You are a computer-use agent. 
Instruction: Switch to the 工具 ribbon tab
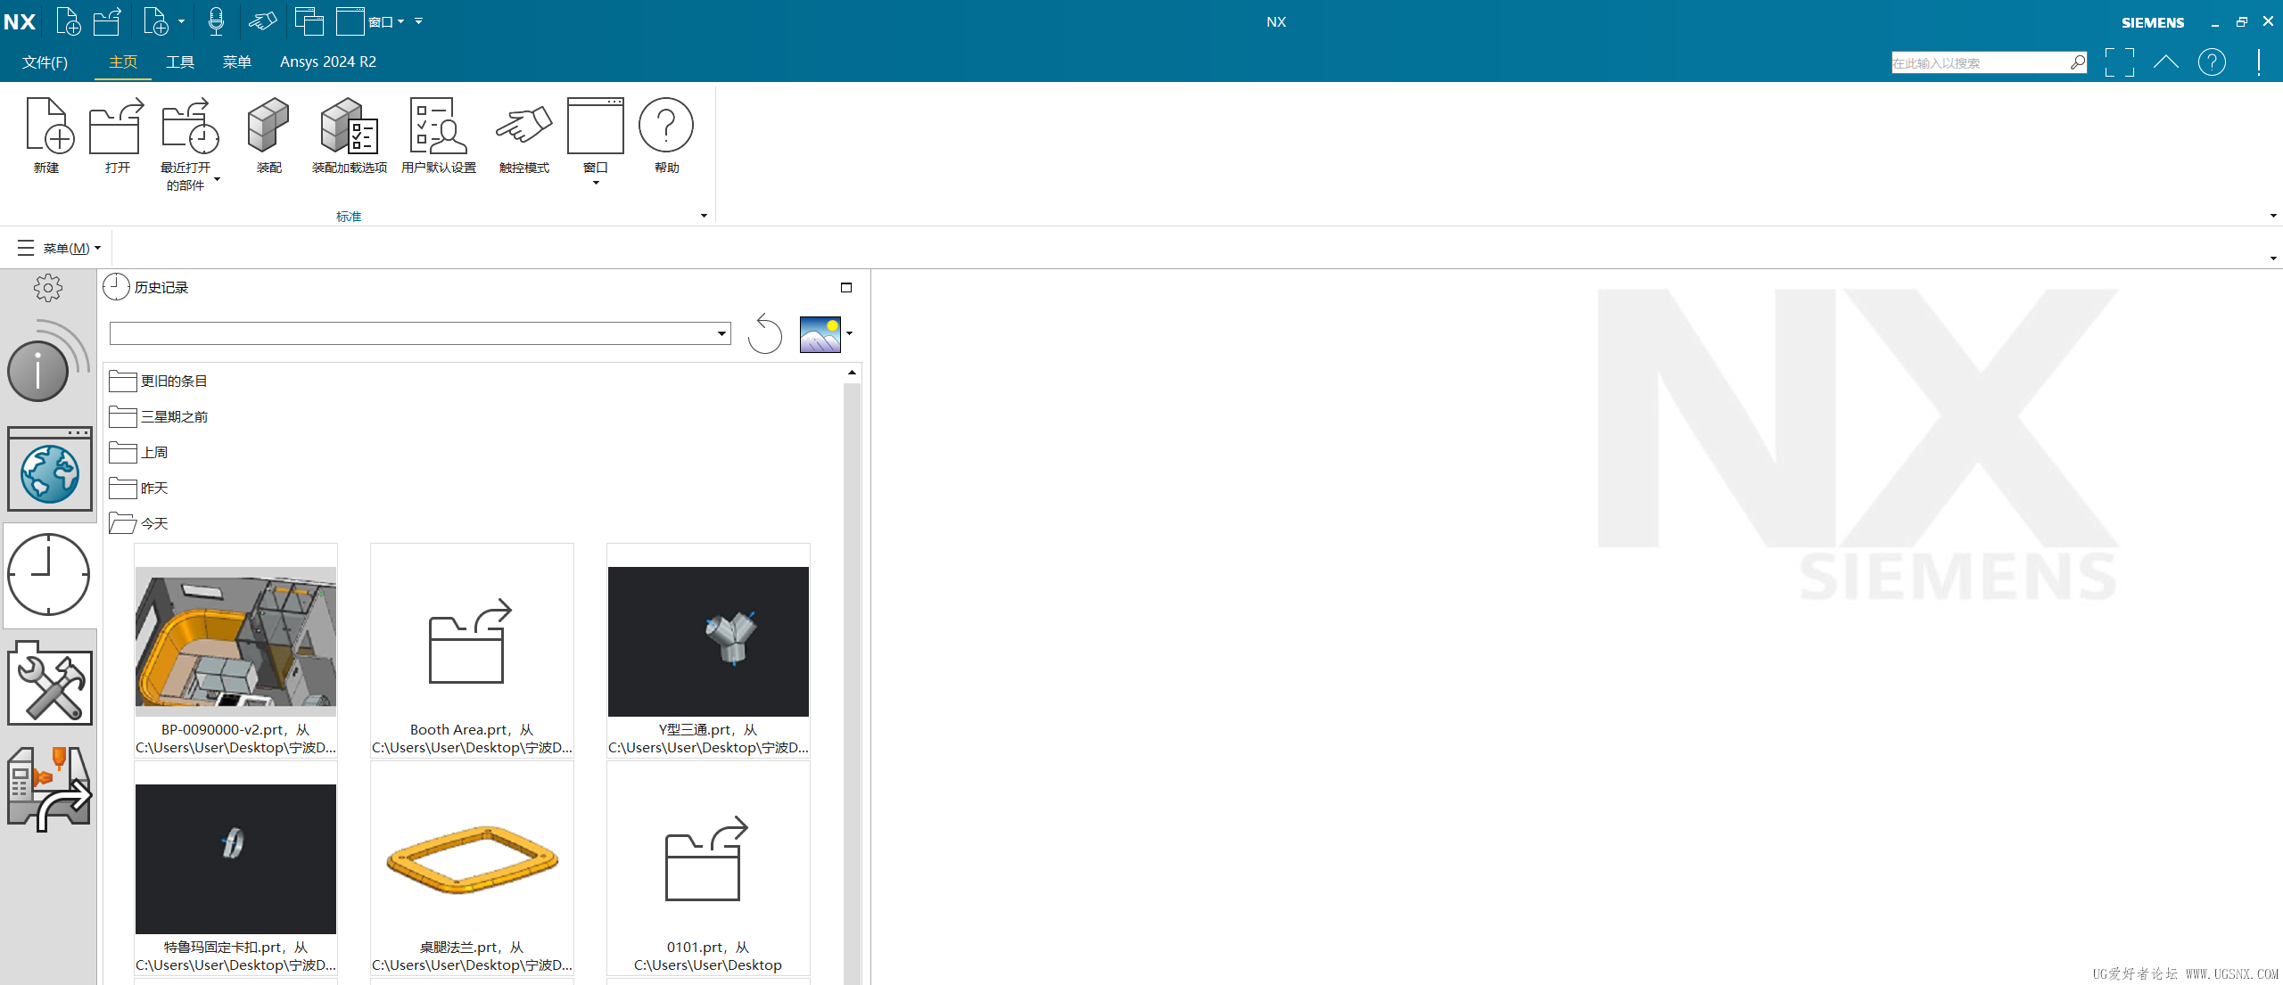point(179,62)
